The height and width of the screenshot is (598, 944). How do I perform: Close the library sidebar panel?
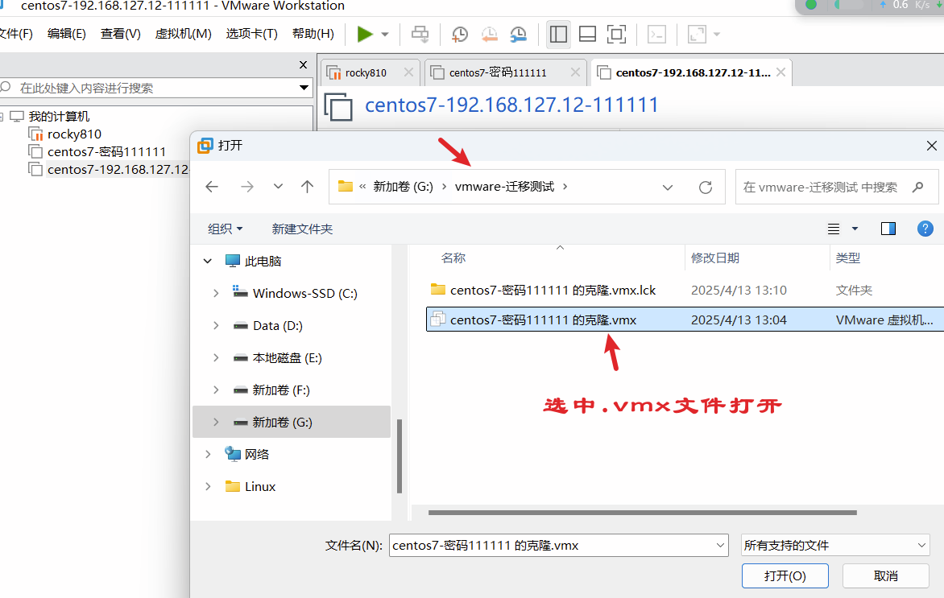click(x=304, y=65)
